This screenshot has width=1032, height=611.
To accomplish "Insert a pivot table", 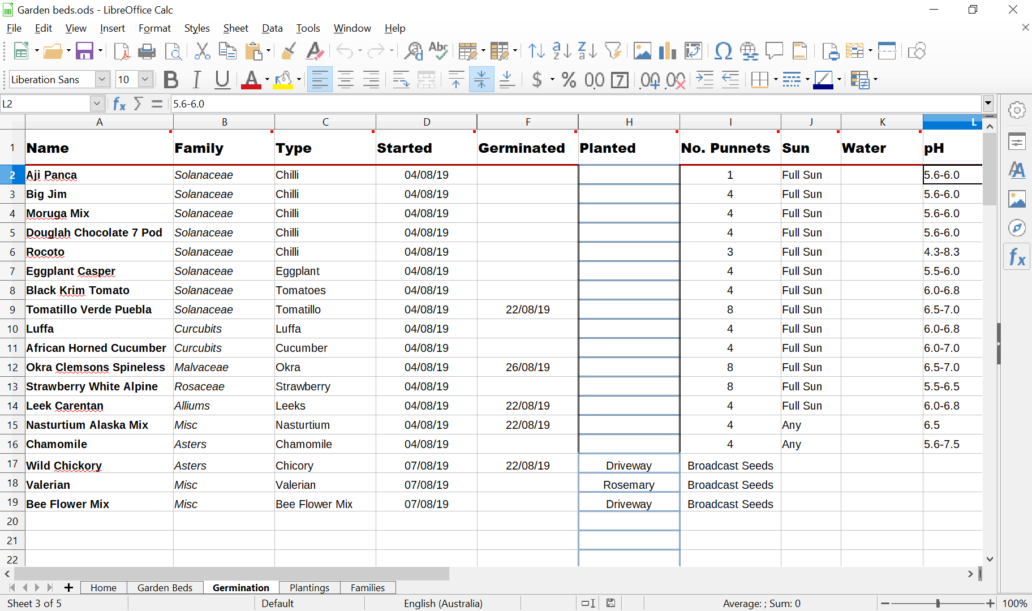I will [x=694, y=51].
